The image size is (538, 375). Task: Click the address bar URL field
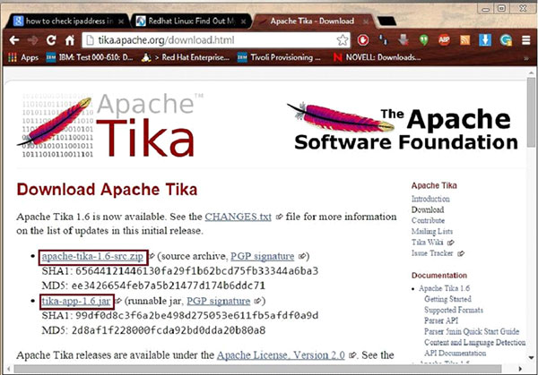[x=206, y=40]
